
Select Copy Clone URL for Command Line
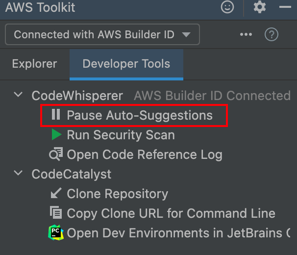pyautogui.click(x=171, y=213)
